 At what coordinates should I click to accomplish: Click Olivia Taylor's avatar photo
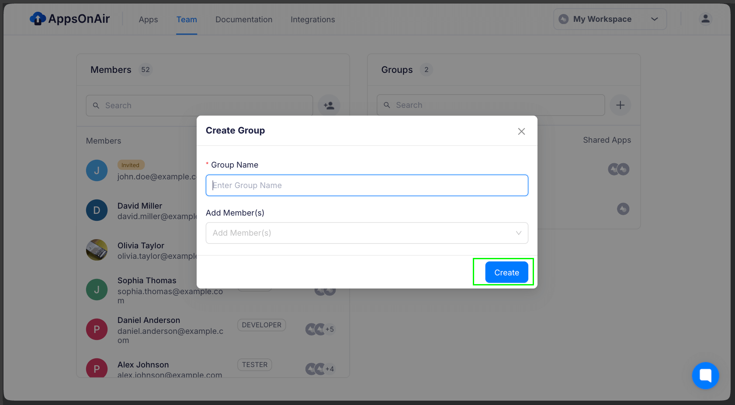97,250
